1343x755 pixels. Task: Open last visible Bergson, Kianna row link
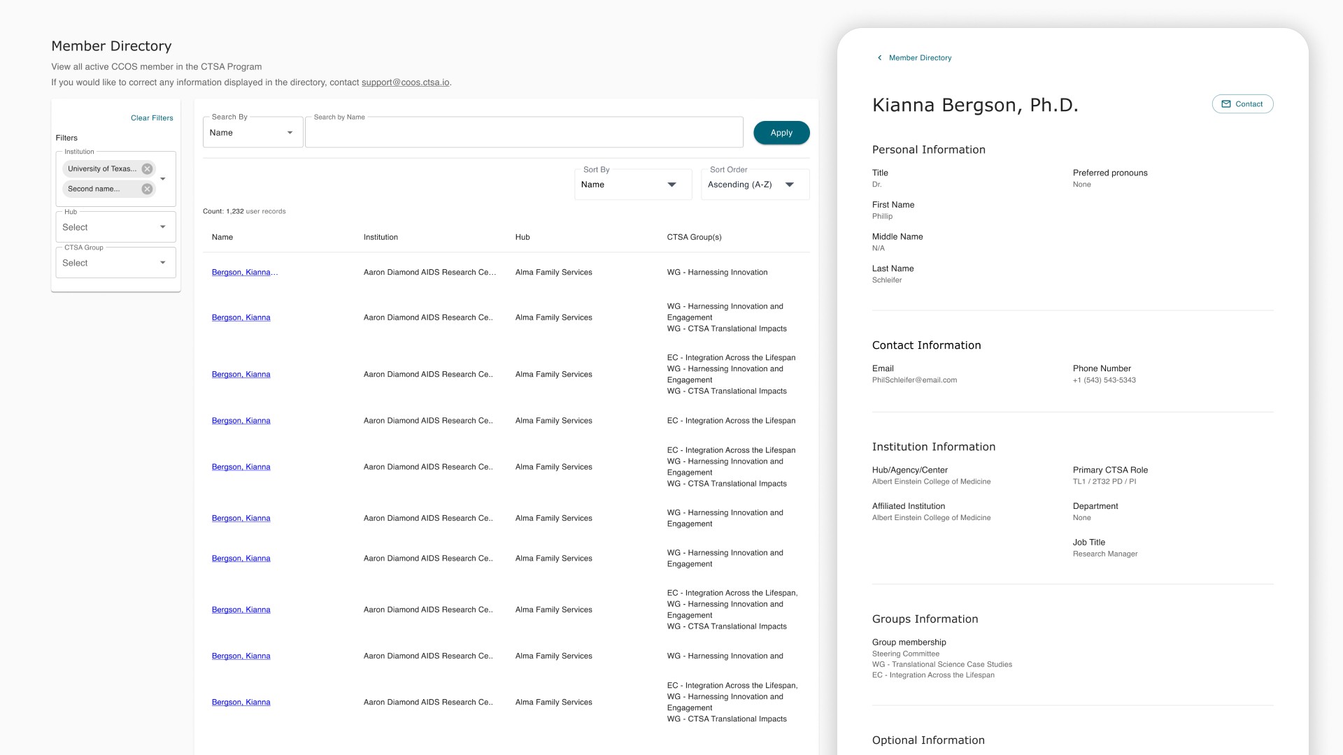(241, 703)
